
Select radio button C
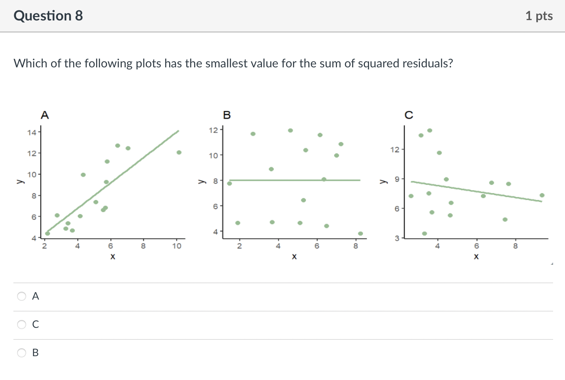point(22,325)
